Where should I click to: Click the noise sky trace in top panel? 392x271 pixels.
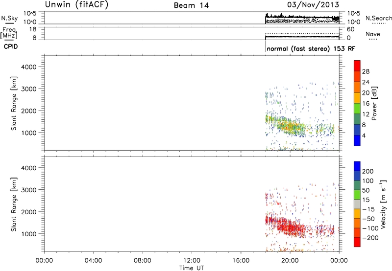pyautogui.click(x=302, y=17)
